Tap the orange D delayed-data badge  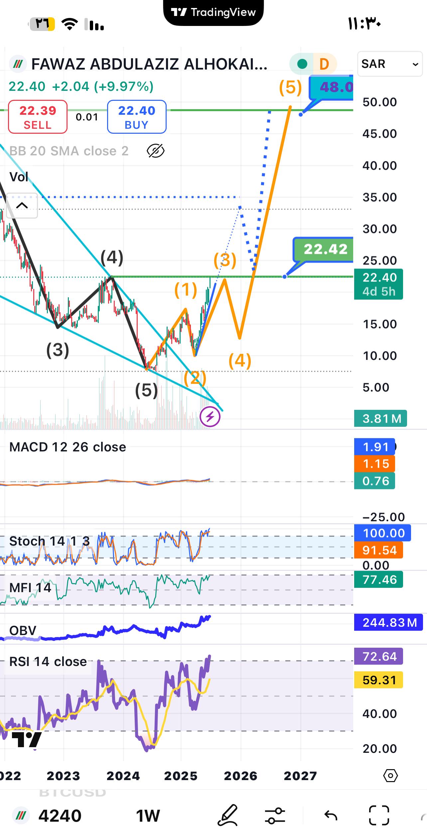point(324,64)
